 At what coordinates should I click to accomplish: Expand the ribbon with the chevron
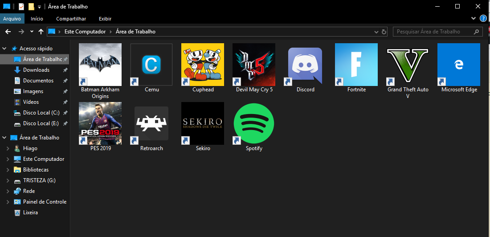point(474,18)
